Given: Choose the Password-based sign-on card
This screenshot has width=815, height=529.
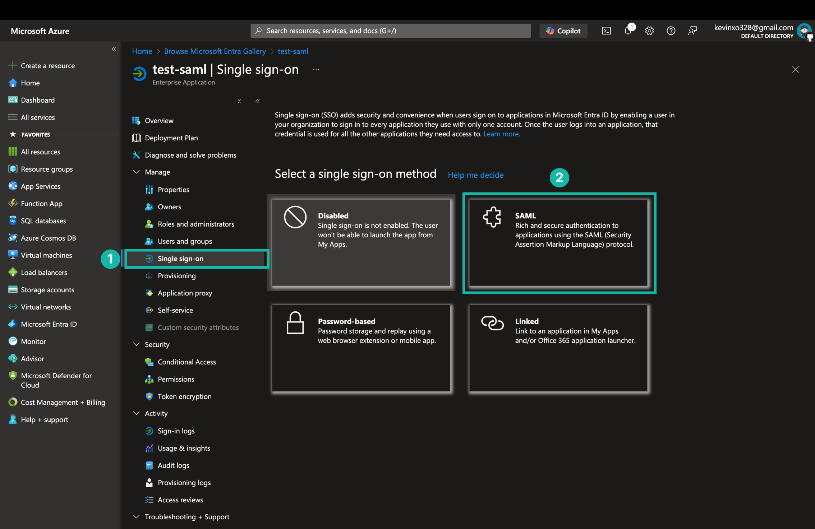Looking at the screenshot, I should tap(361, 348).
